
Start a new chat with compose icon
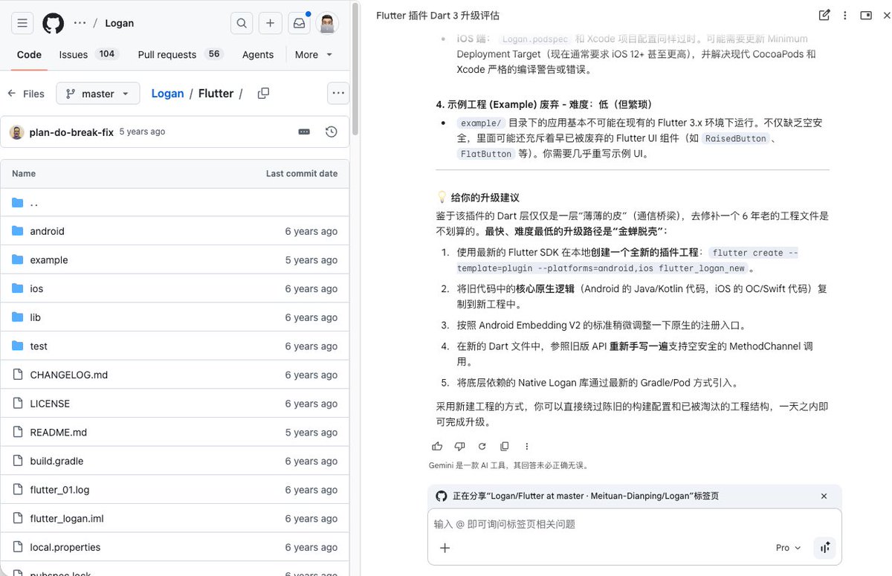coord(824,15)
